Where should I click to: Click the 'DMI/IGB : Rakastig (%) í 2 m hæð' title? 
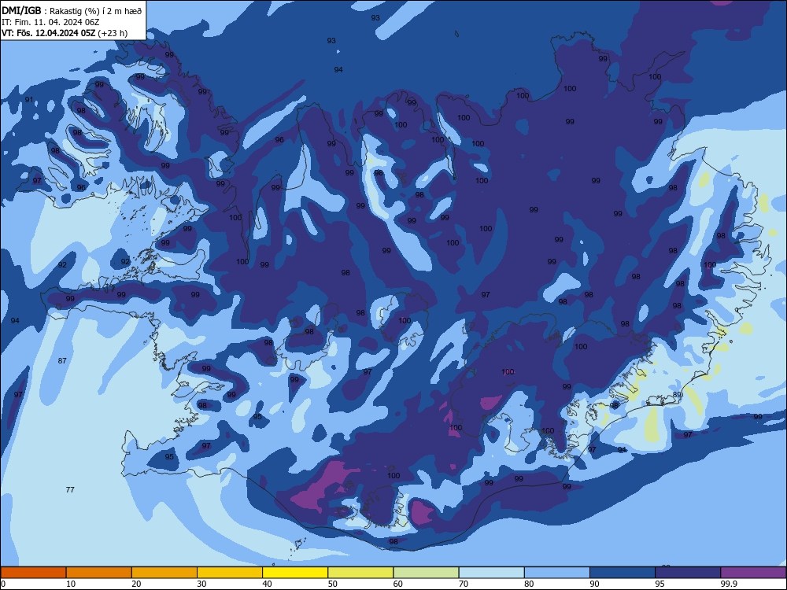point(72,10)
